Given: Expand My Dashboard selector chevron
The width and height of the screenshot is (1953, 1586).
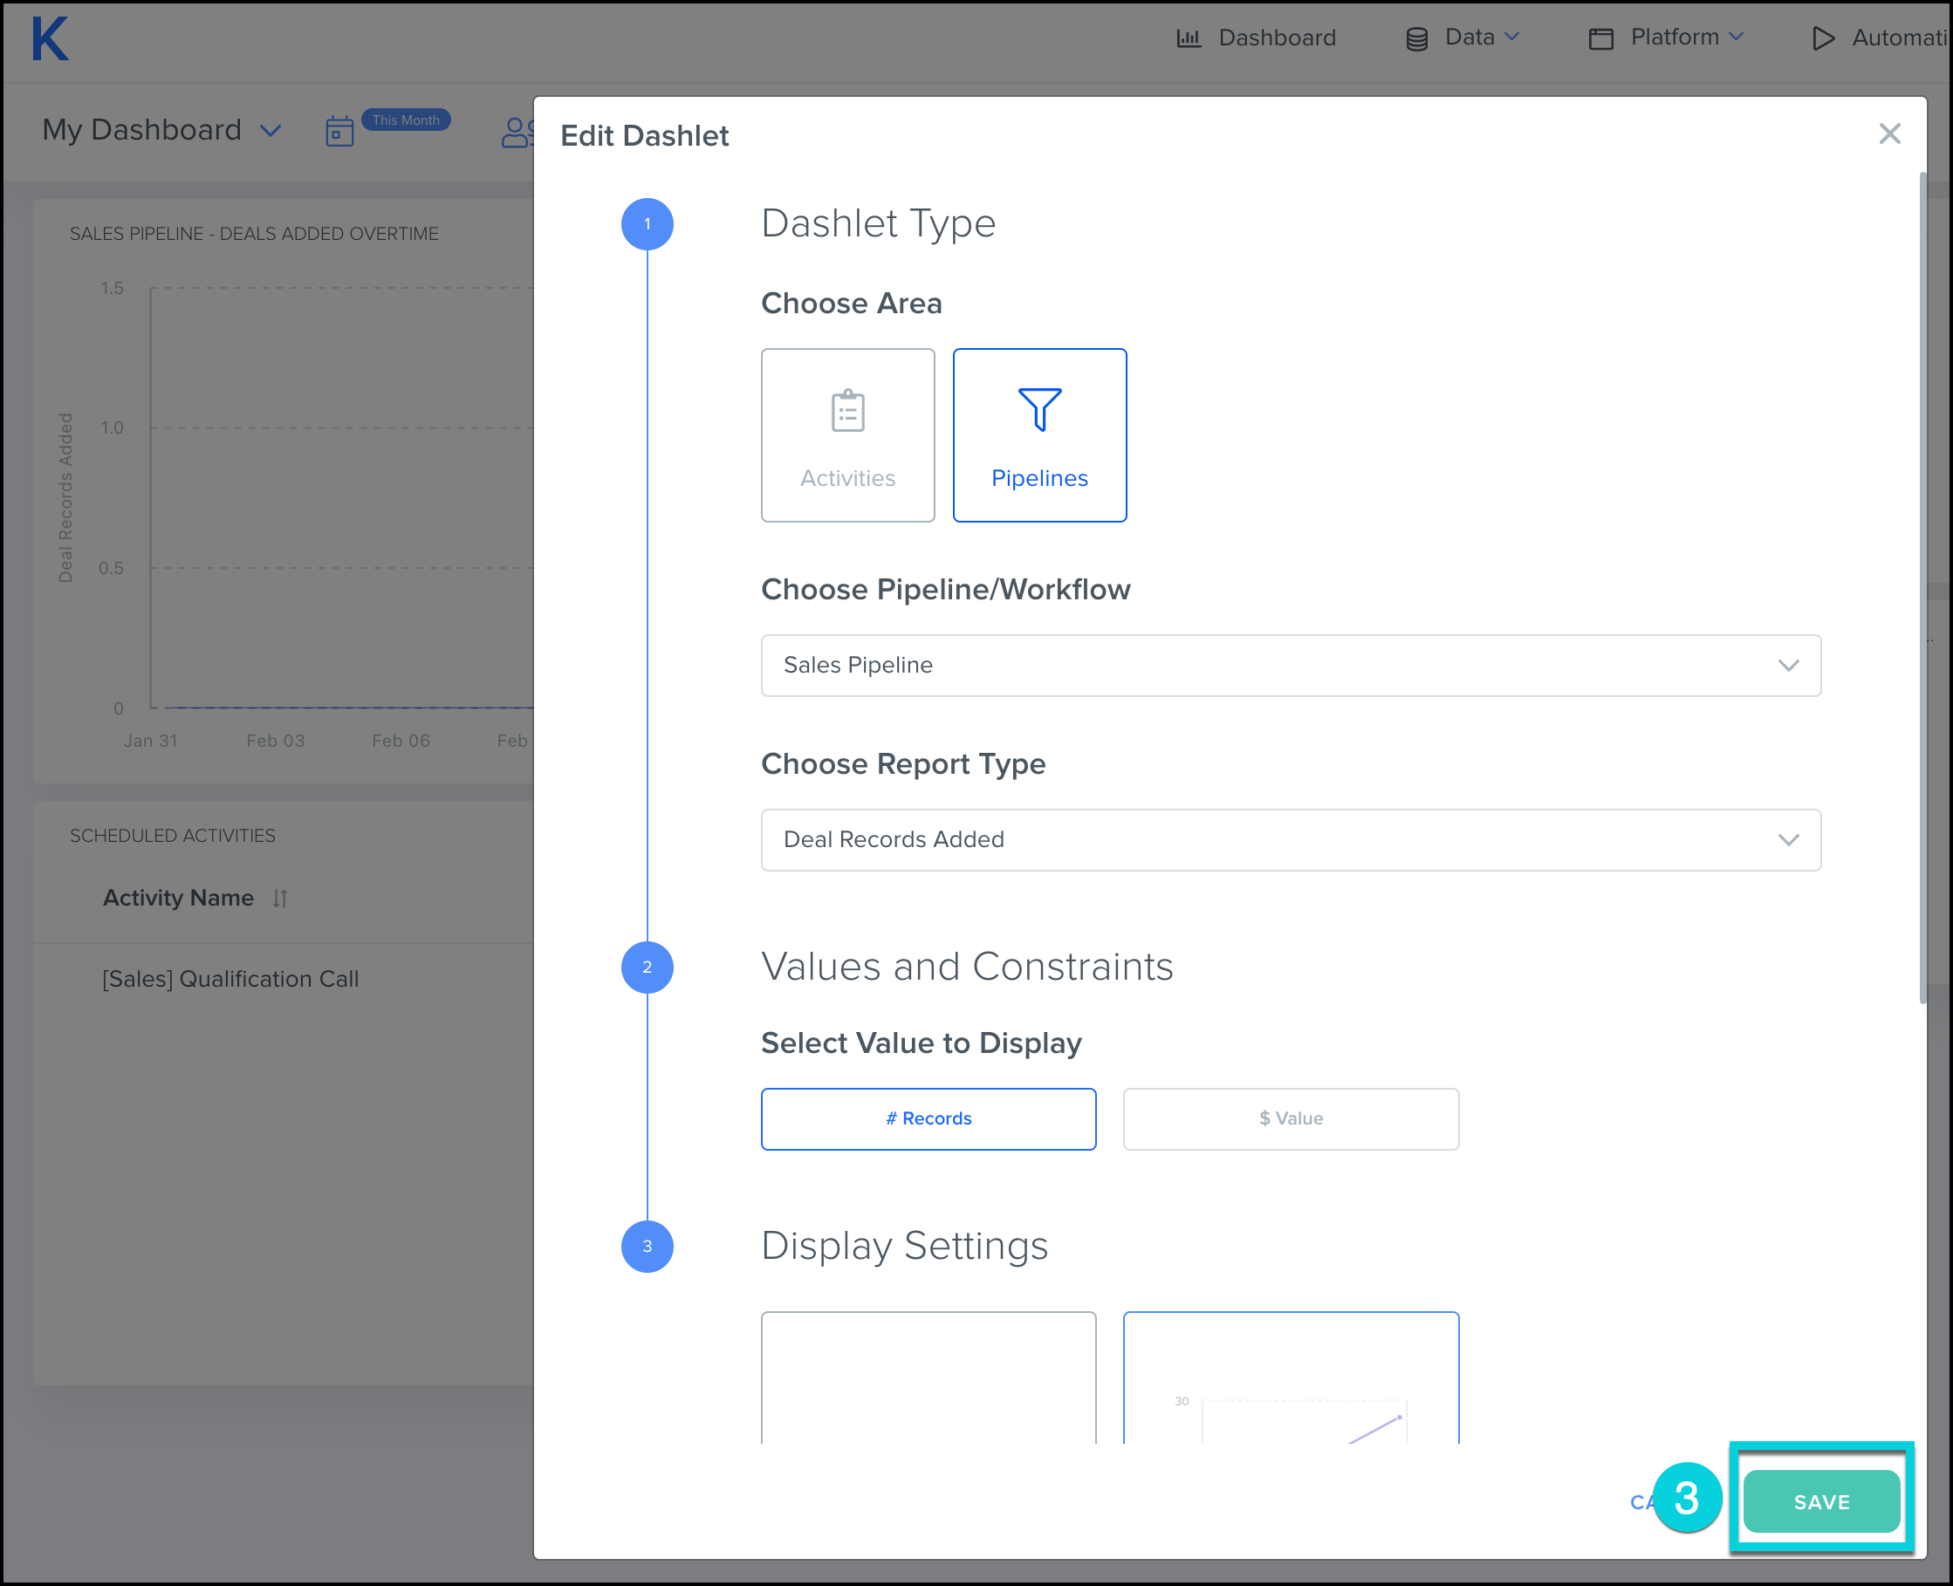Looking at the screenshot, I should 271,132.
